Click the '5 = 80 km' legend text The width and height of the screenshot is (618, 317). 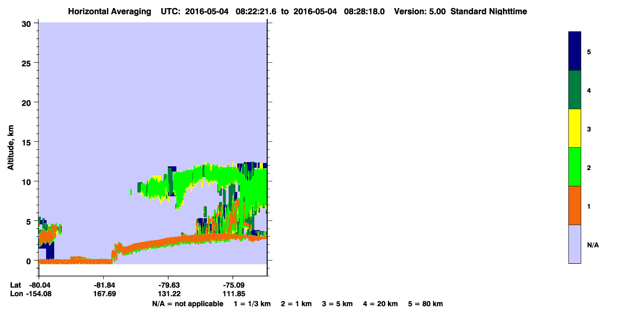click(425, 304)
